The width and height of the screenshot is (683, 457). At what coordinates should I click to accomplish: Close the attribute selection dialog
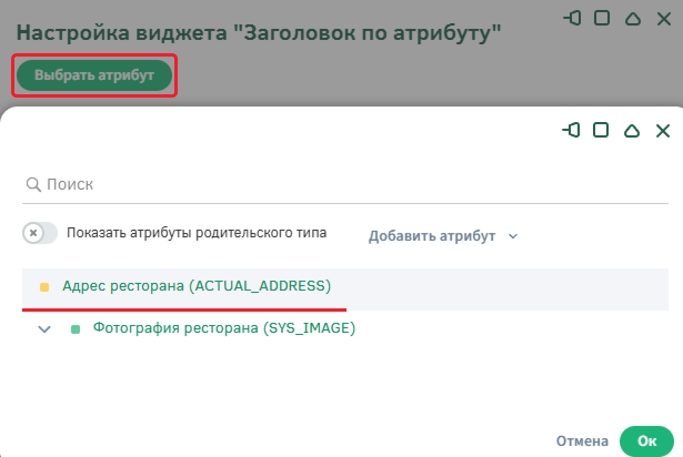tap(663, 131)
